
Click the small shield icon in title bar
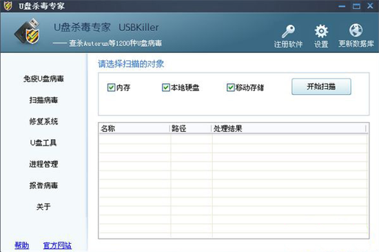pyautogui.click(x=8, y=6)
